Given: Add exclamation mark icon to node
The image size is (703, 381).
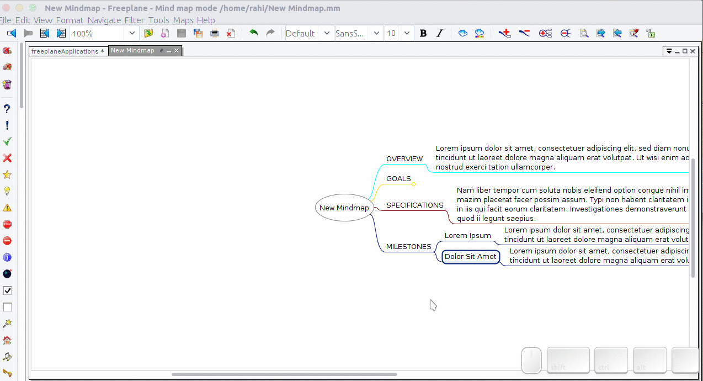Looking at the screenshot, I should (x=7, y=125).
